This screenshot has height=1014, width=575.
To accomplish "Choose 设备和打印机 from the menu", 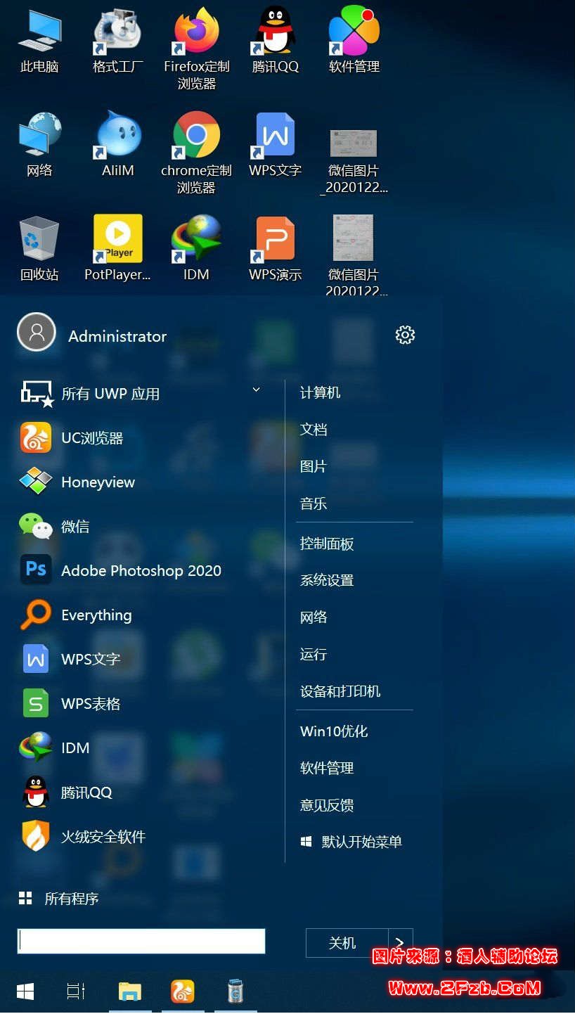I will coord(340,691).
